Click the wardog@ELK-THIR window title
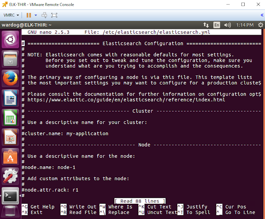 tap(26, 25)
